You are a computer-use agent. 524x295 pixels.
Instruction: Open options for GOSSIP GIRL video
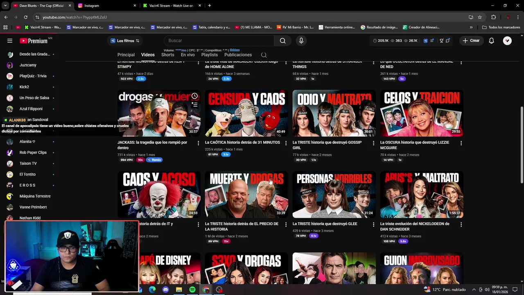point(373,143)
